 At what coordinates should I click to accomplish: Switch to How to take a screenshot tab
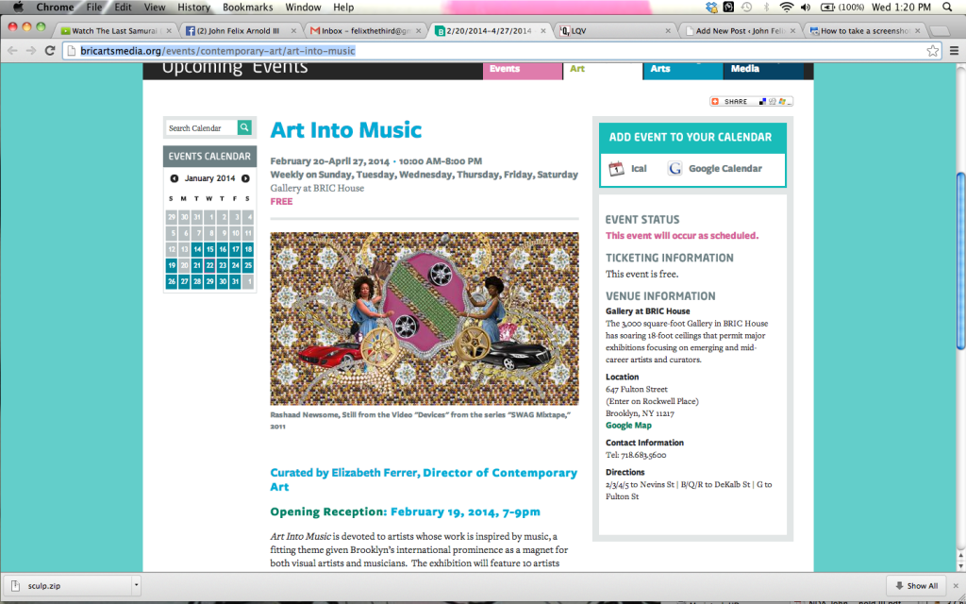(864, 31)
